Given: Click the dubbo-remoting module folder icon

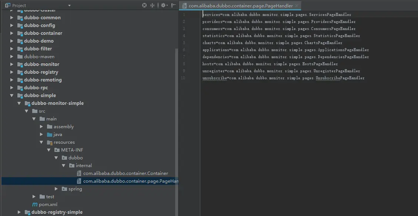Looking at the screenshot, I should (x=20, y=80).
